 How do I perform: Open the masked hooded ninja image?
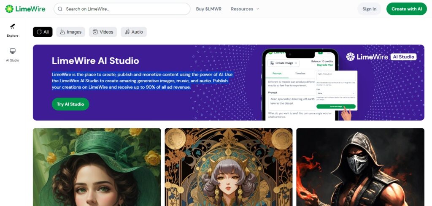tap(360, 167)
